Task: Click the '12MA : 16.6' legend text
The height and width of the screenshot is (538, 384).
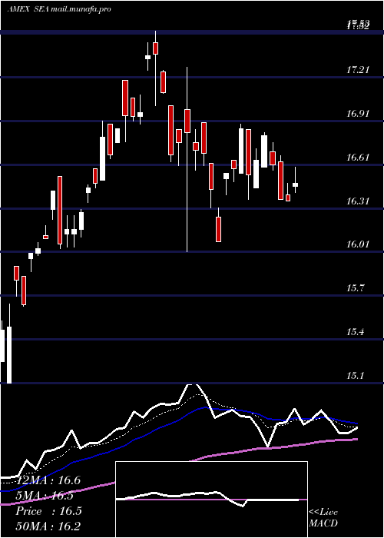Action: [x=48, y=480]
